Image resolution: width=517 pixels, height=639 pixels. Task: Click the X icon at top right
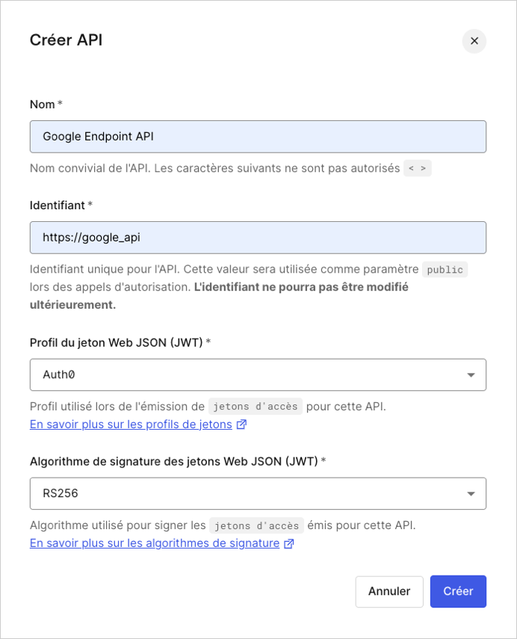pos(474,41)
